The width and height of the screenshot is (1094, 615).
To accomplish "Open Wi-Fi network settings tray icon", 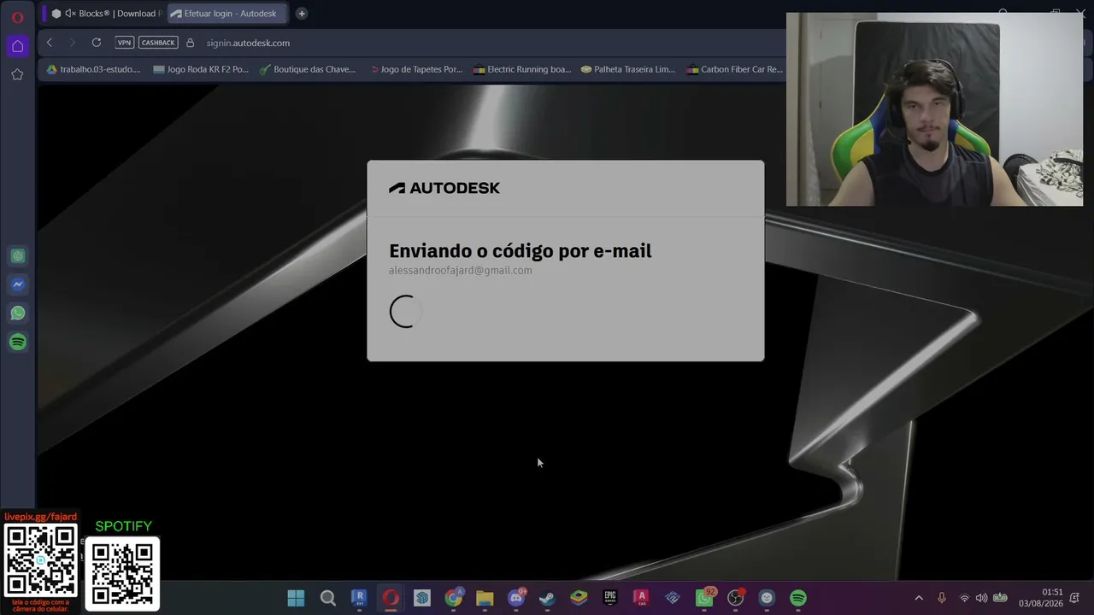I will pos(964,598).
